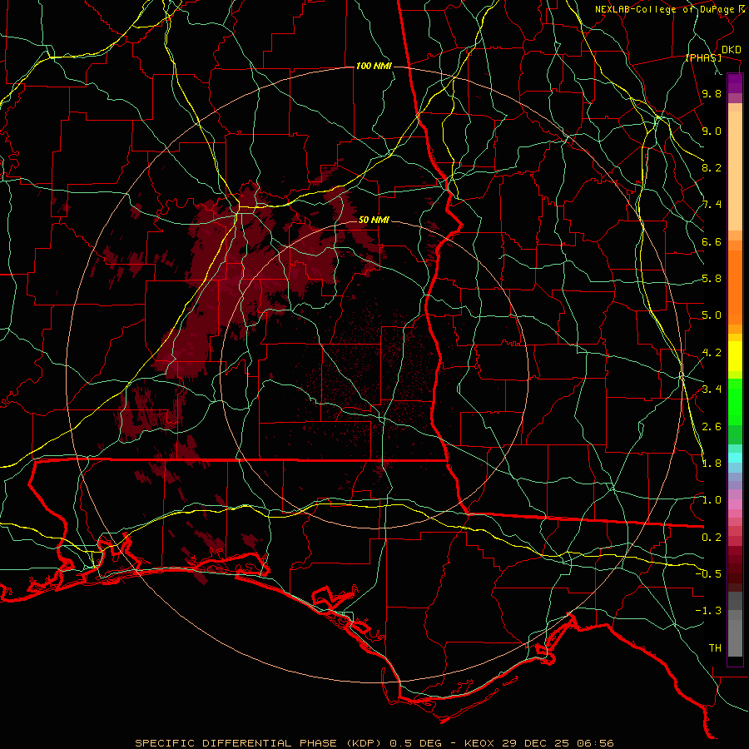Click the 5.8 scale label
This screenshot has width=749, height=749.
pyautogui.click(x=712, y=279)
